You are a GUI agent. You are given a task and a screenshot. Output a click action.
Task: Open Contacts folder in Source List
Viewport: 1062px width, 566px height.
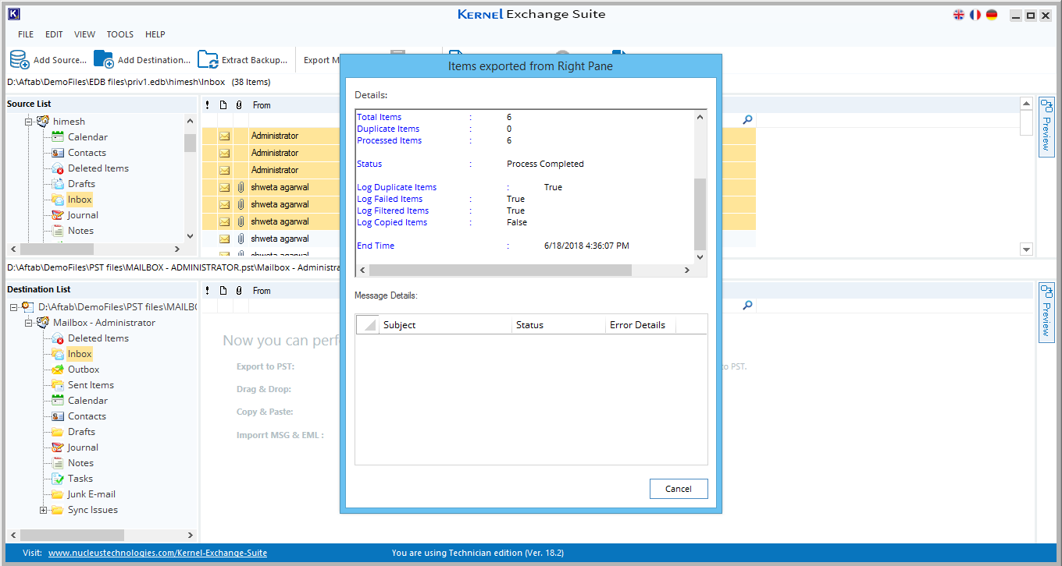(87, 153)
